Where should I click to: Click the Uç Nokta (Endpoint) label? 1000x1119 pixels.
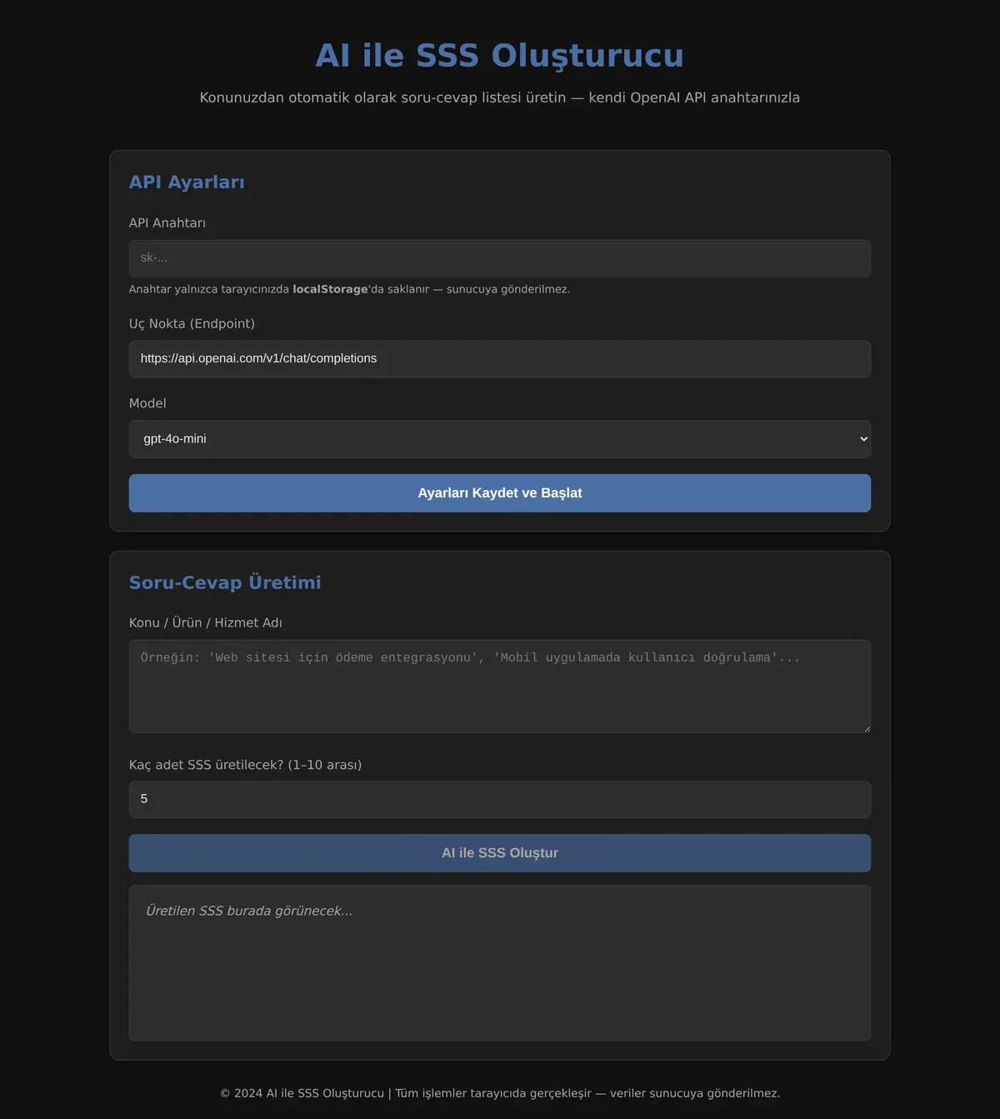pyautogui.click(x=192, y=324)
